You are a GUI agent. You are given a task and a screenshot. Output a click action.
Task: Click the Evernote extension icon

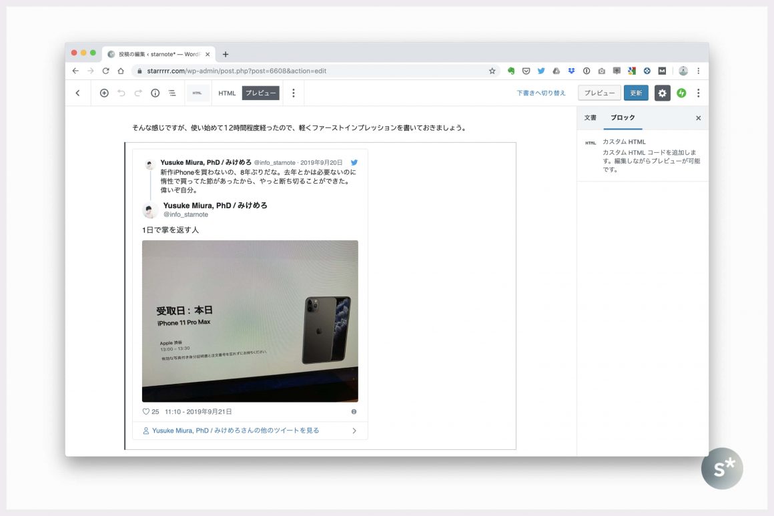click(511, 71)
